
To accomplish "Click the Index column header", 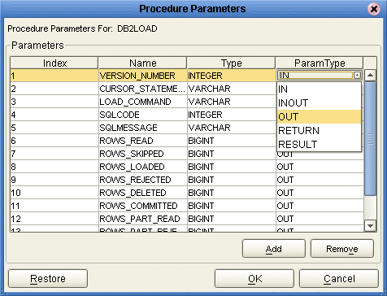I will pos(54,63).
